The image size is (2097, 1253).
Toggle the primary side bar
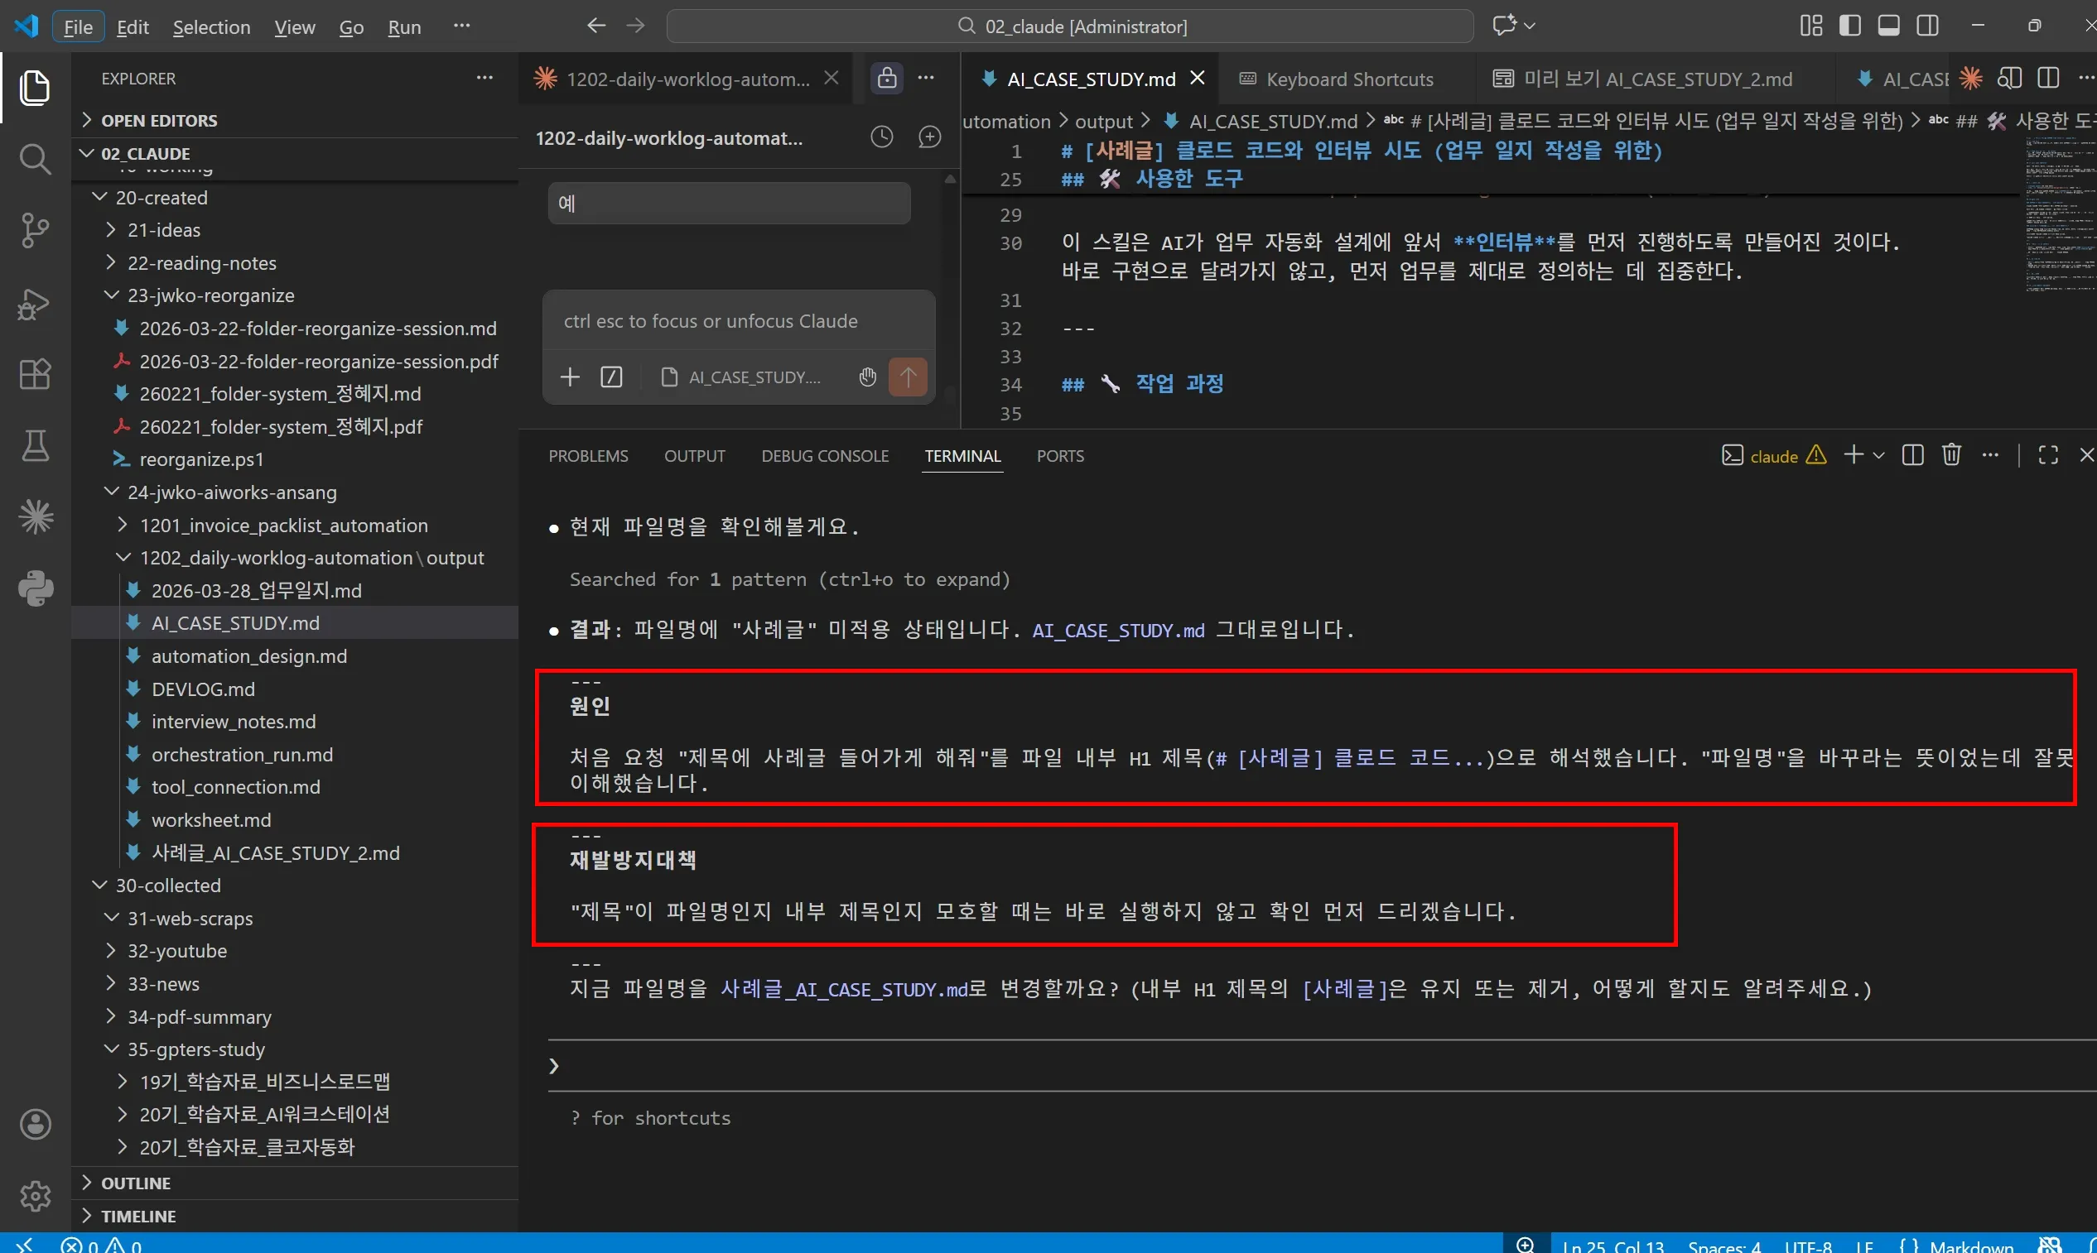click(x=1849, y=26)
